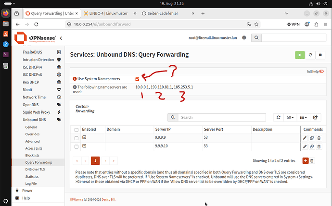Screen dimensions: 332x206
Task: Open the Blocklists submenu item
Action: (32, 155)
